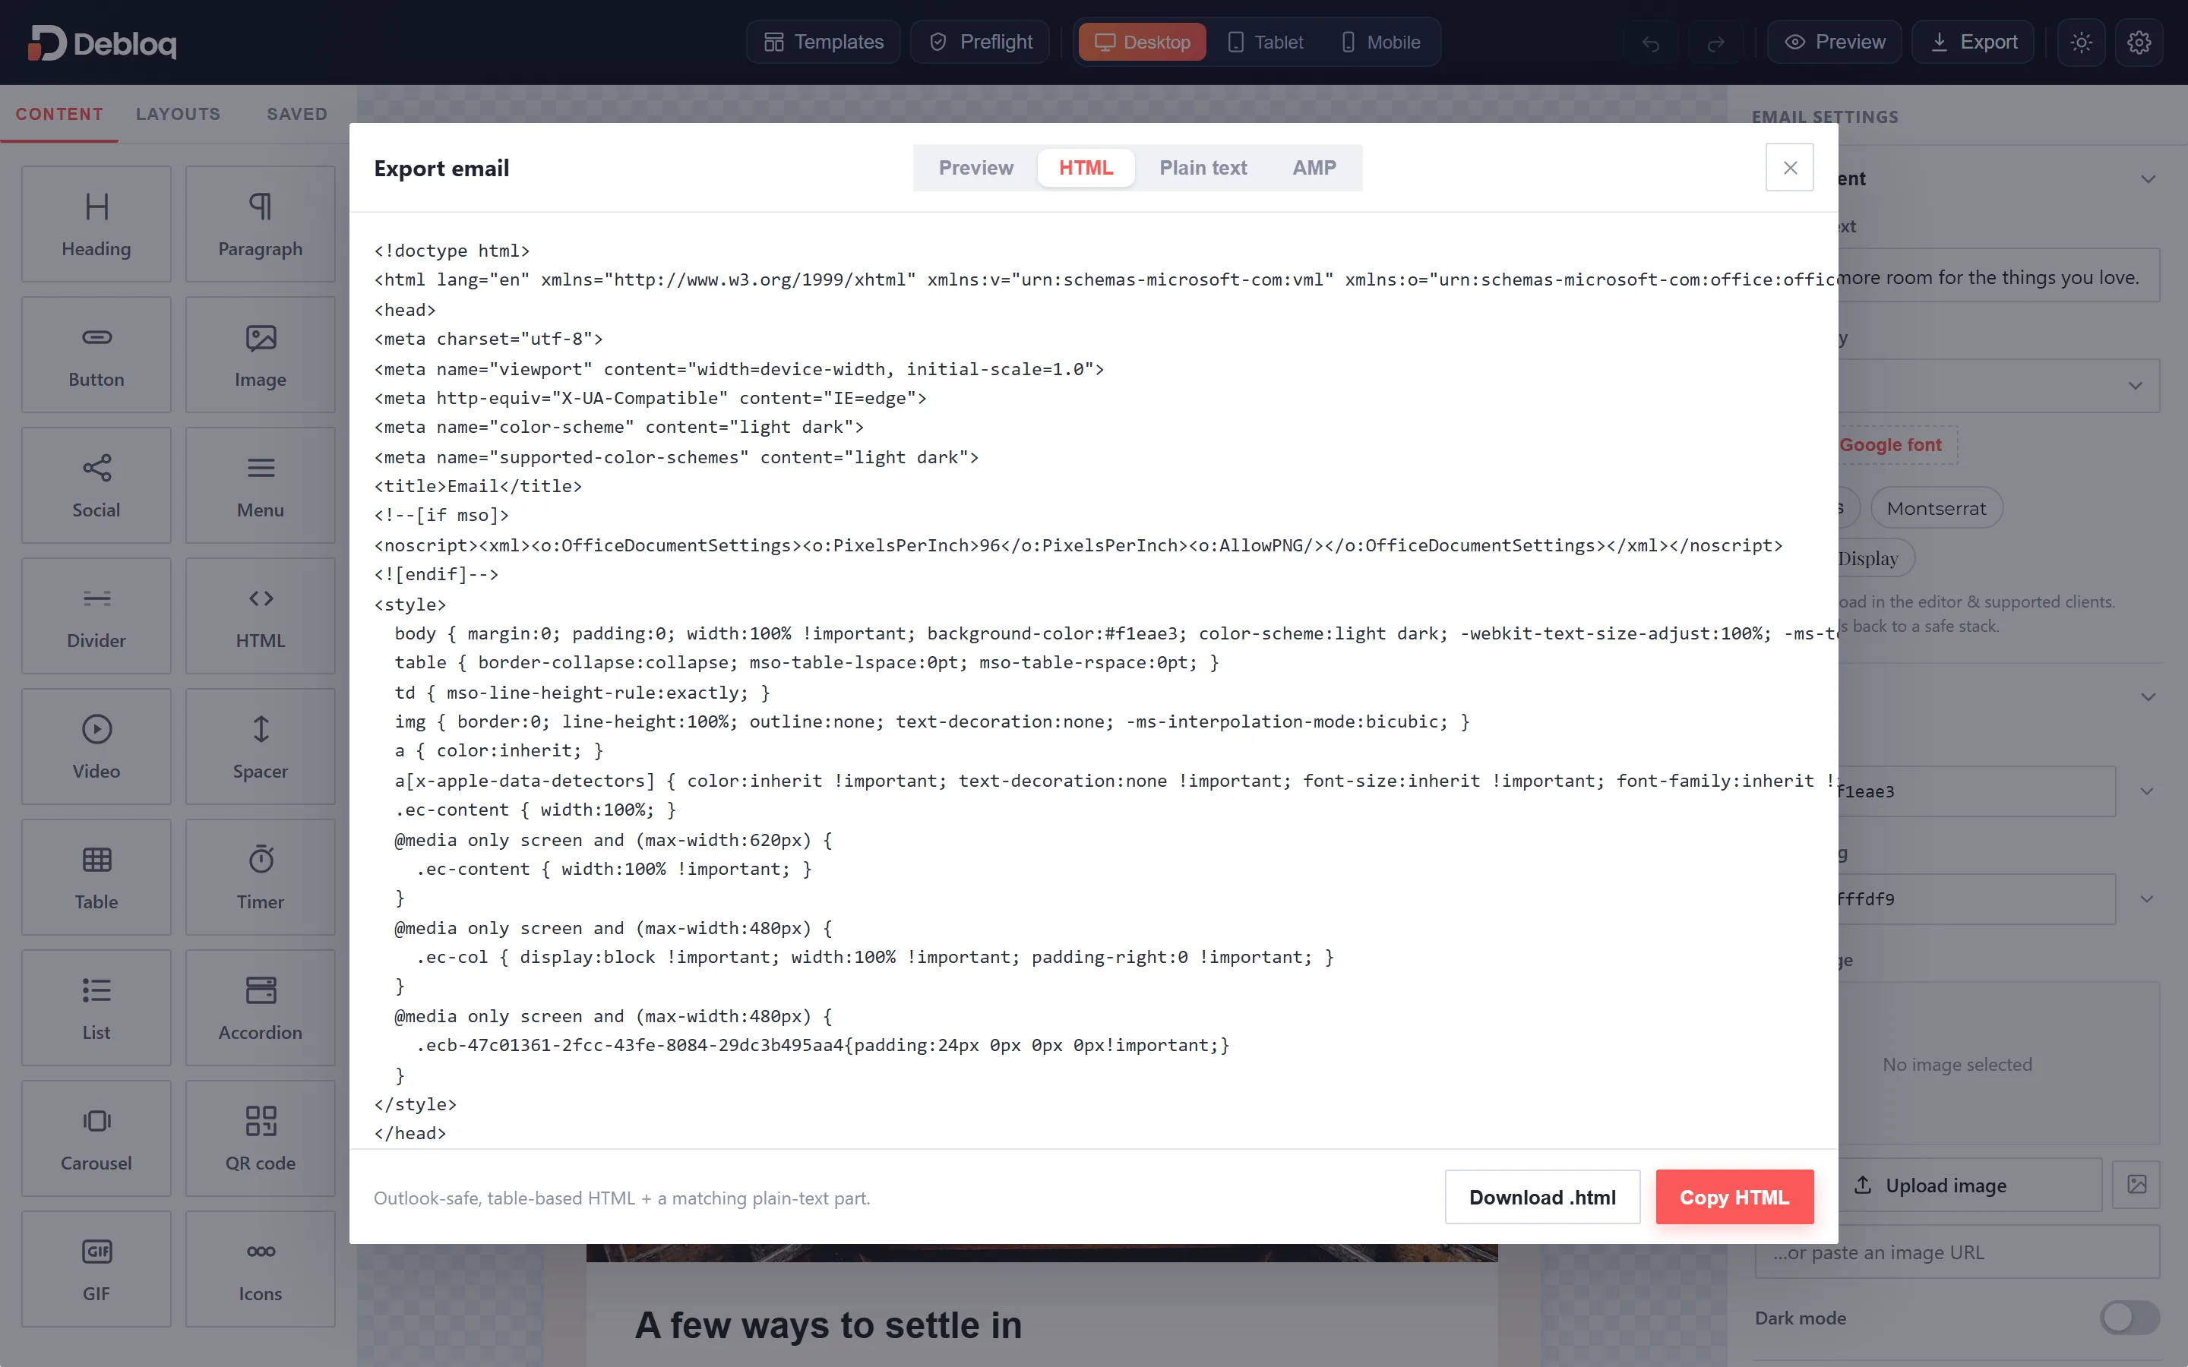This screenshot has height=1367, width=2188.
Task: Run the Preflight check
Action: [980, 43]
